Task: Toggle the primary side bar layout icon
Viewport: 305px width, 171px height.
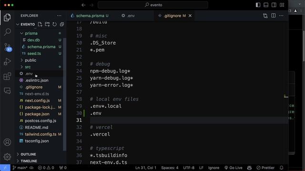Action: pyautogui.click(x=258, y=5)
